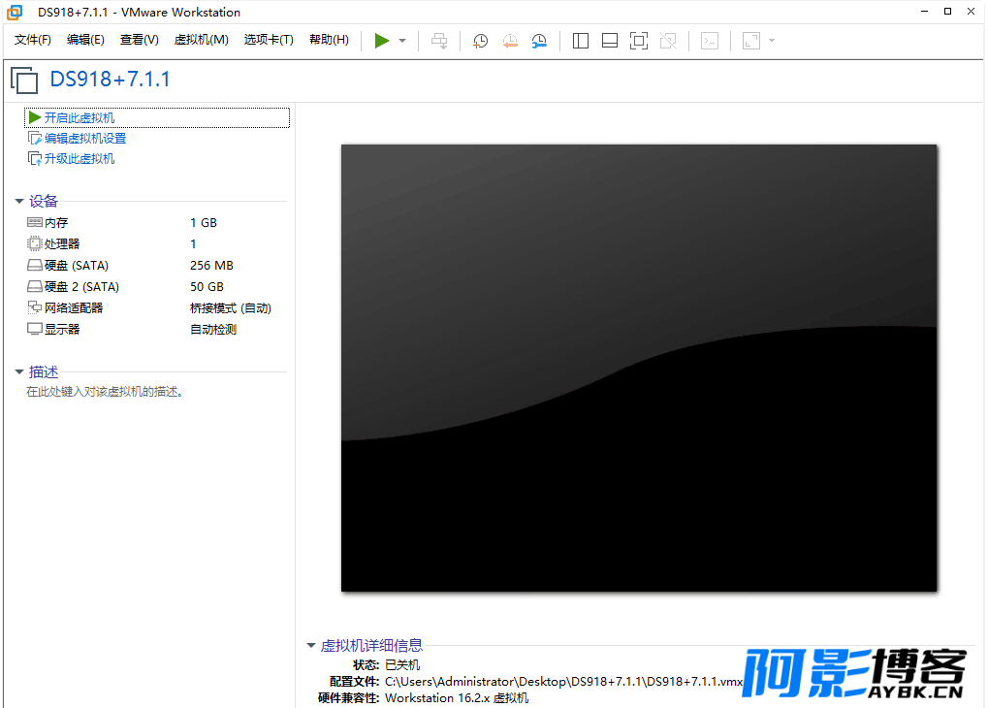Open the 查看(V) menu
Image resolution: width=988 pixels, height=708 pixels.
pos(140,40)
